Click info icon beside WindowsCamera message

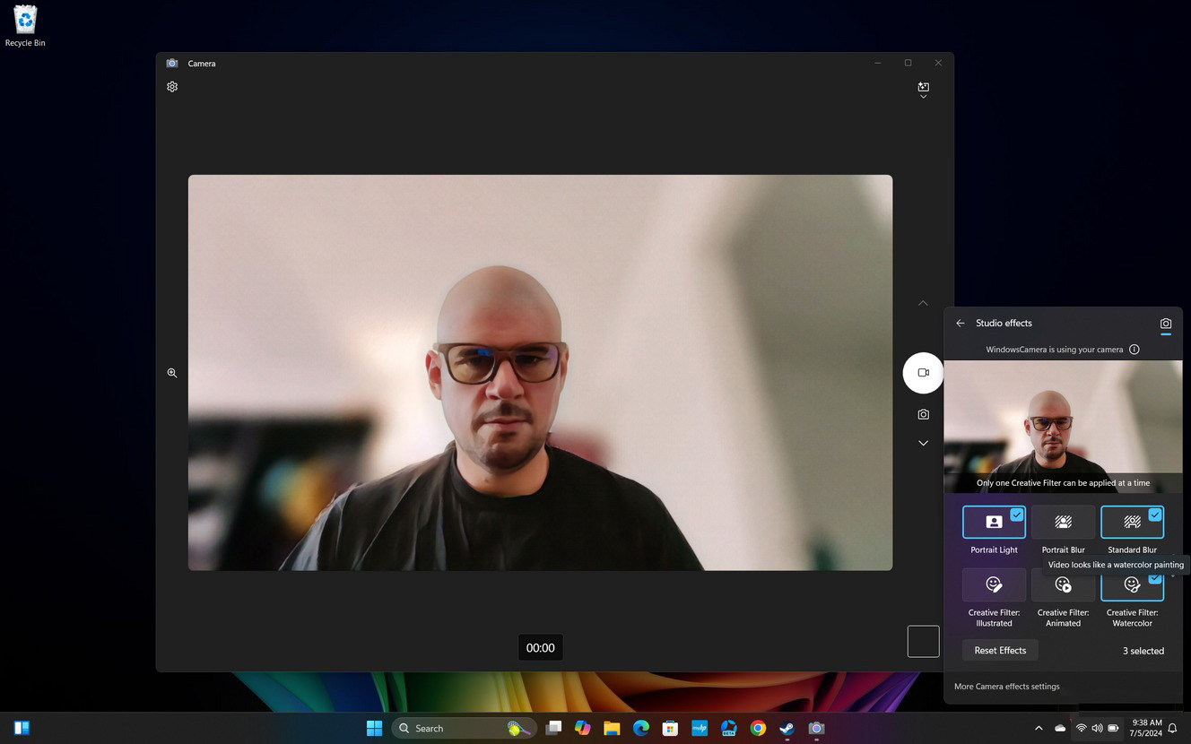click(x=1134, y=350)
